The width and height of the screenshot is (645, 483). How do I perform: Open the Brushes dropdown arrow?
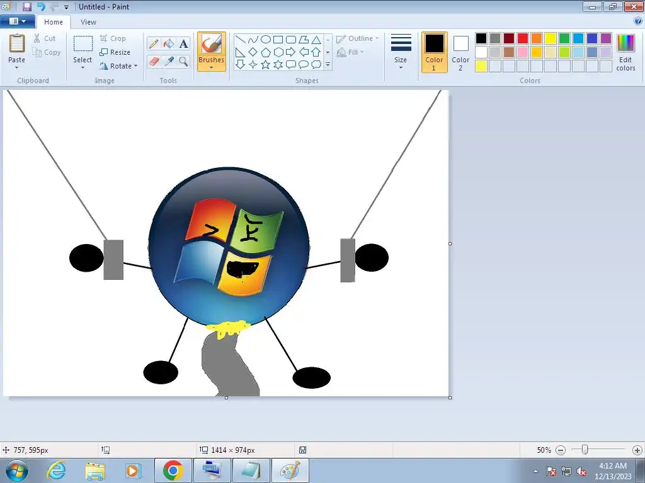[212, 68]
